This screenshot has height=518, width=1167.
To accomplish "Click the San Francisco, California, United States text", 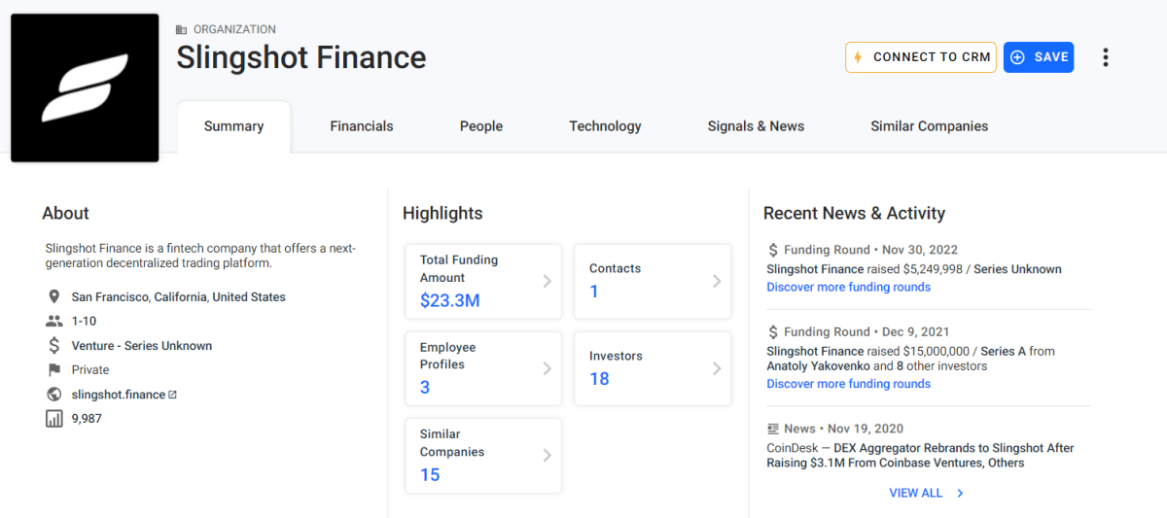I will (x=179, y=296).
